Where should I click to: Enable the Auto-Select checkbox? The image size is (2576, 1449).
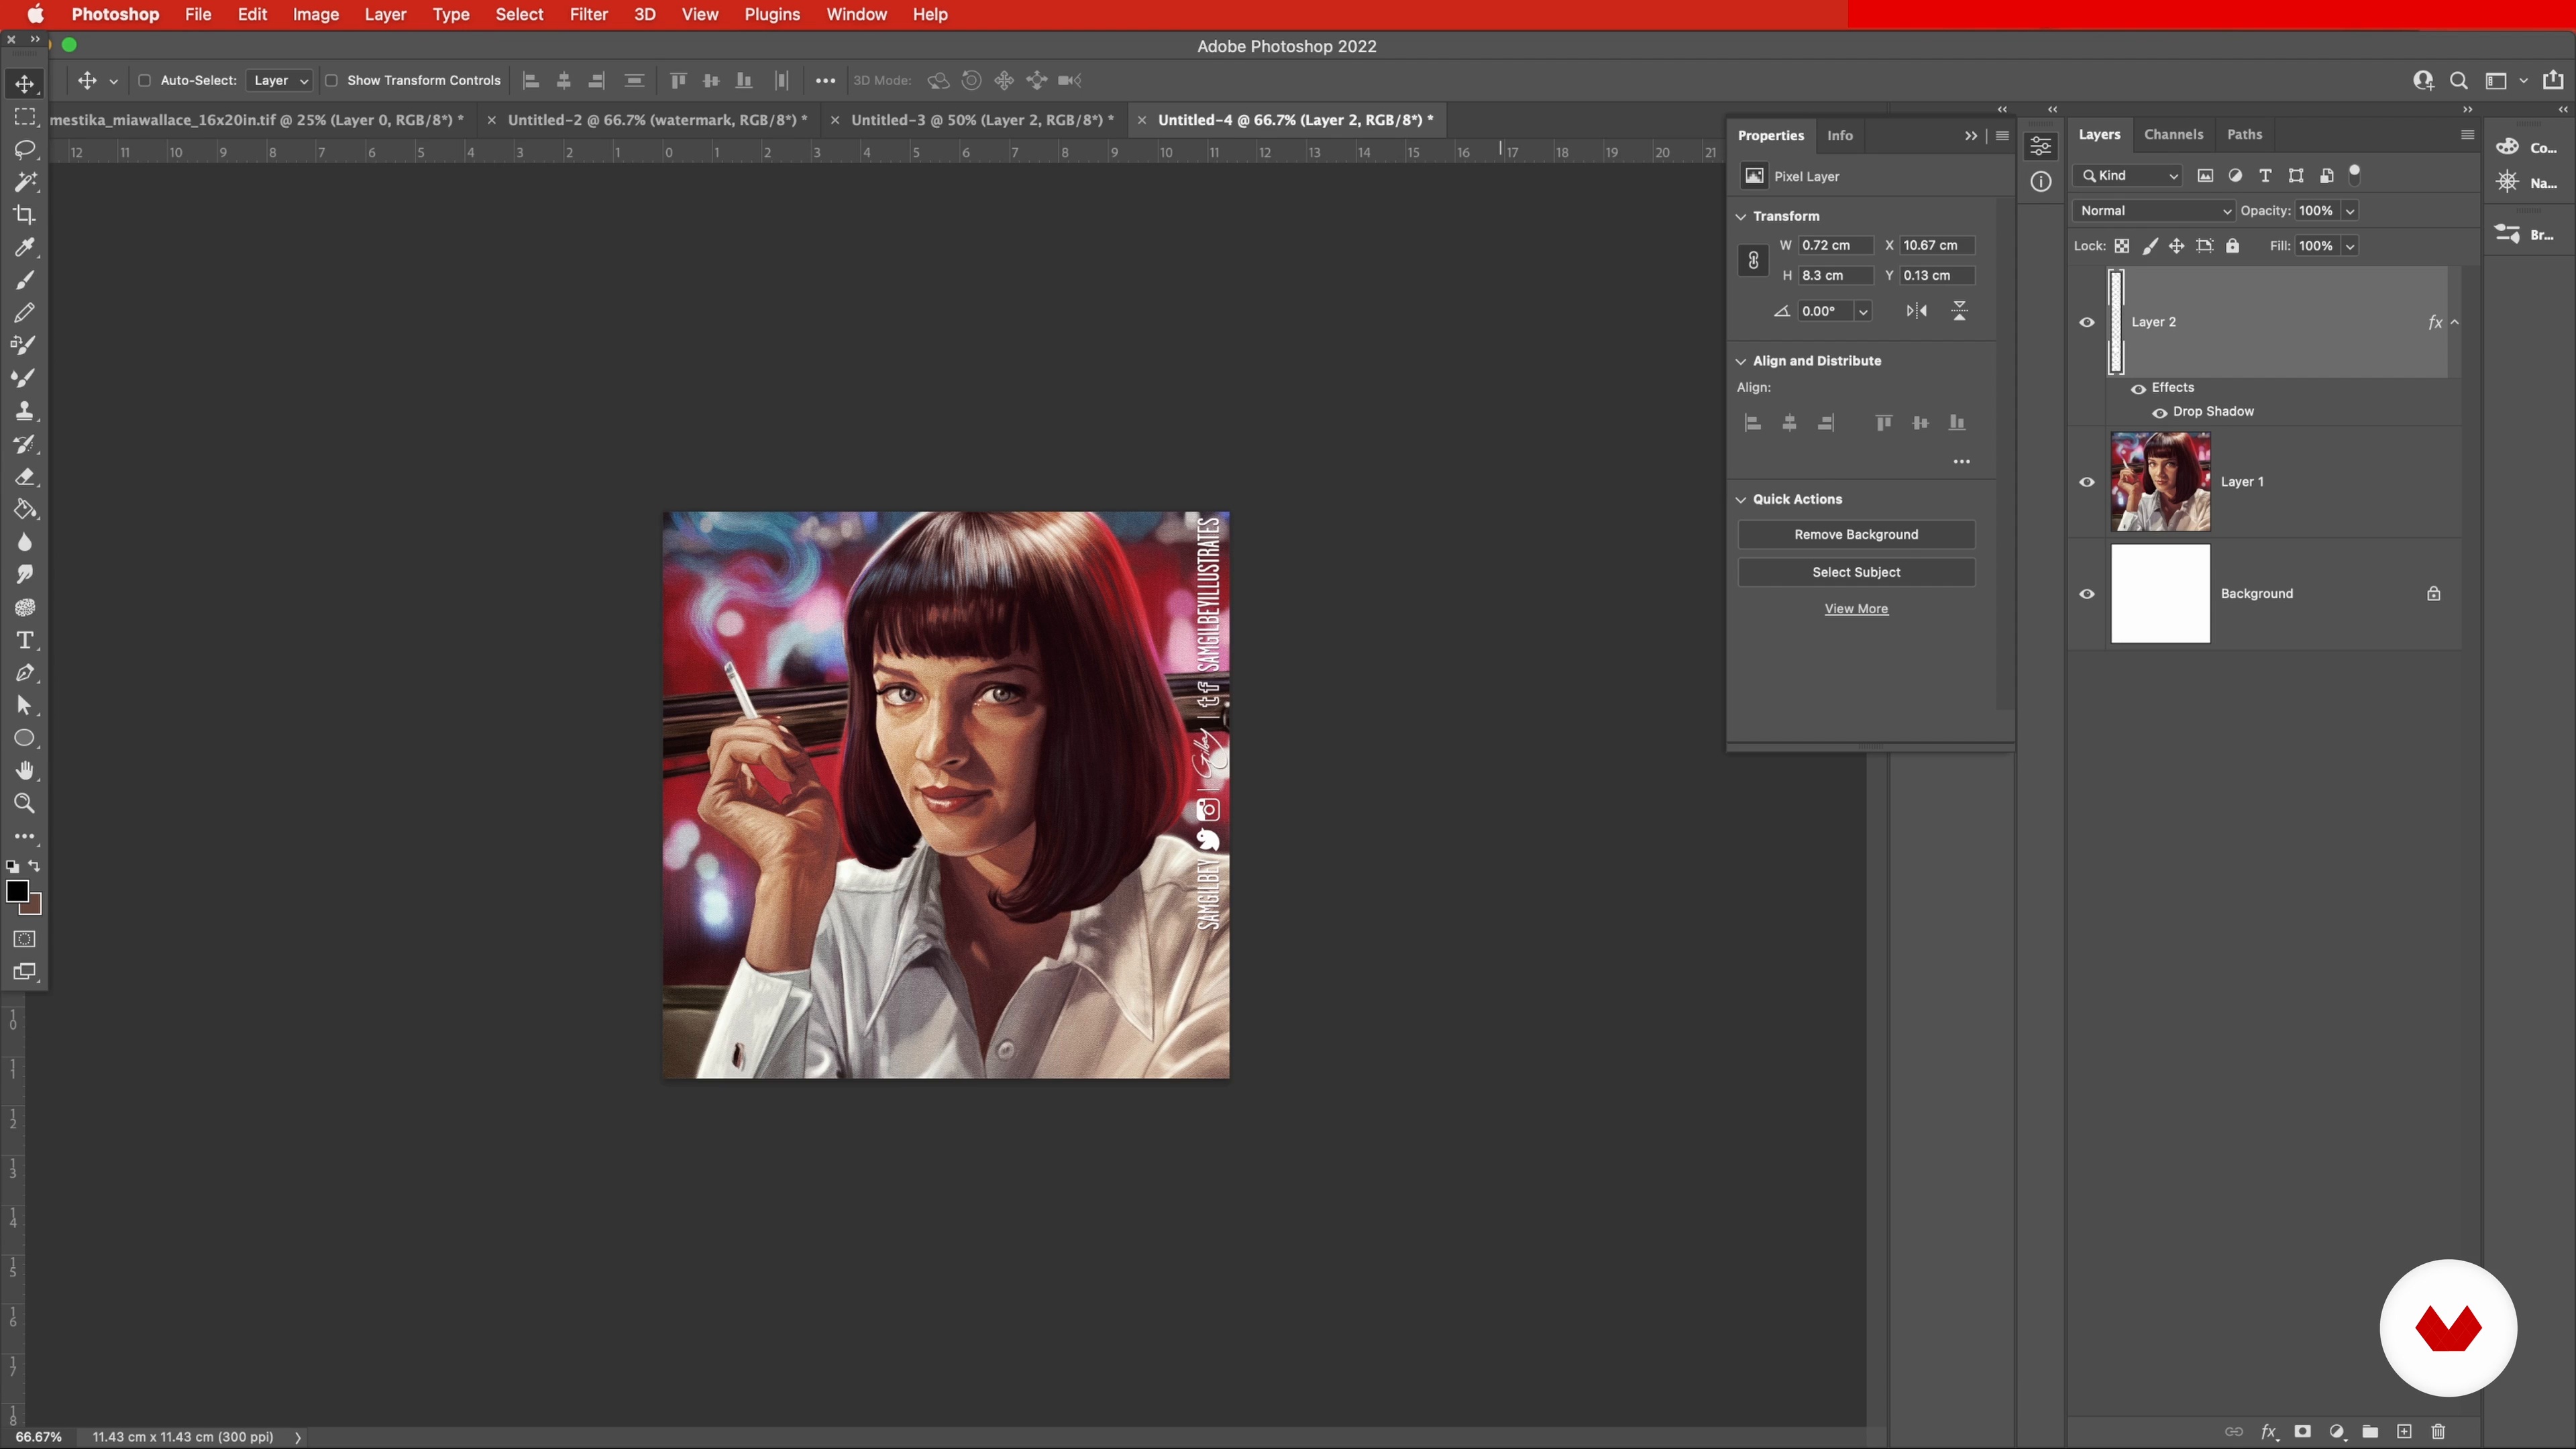(144, 81)
